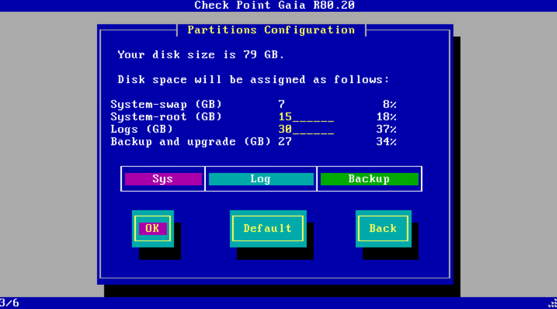The height and width of the screenshot is (309, 557).
Task: Click the System-swap value 7
Action: [282, 104]
